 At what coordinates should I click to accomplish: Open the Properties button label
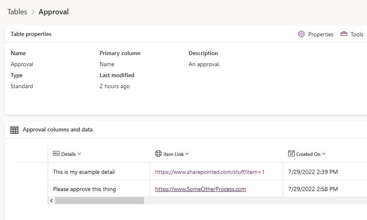tap(320, 34)
